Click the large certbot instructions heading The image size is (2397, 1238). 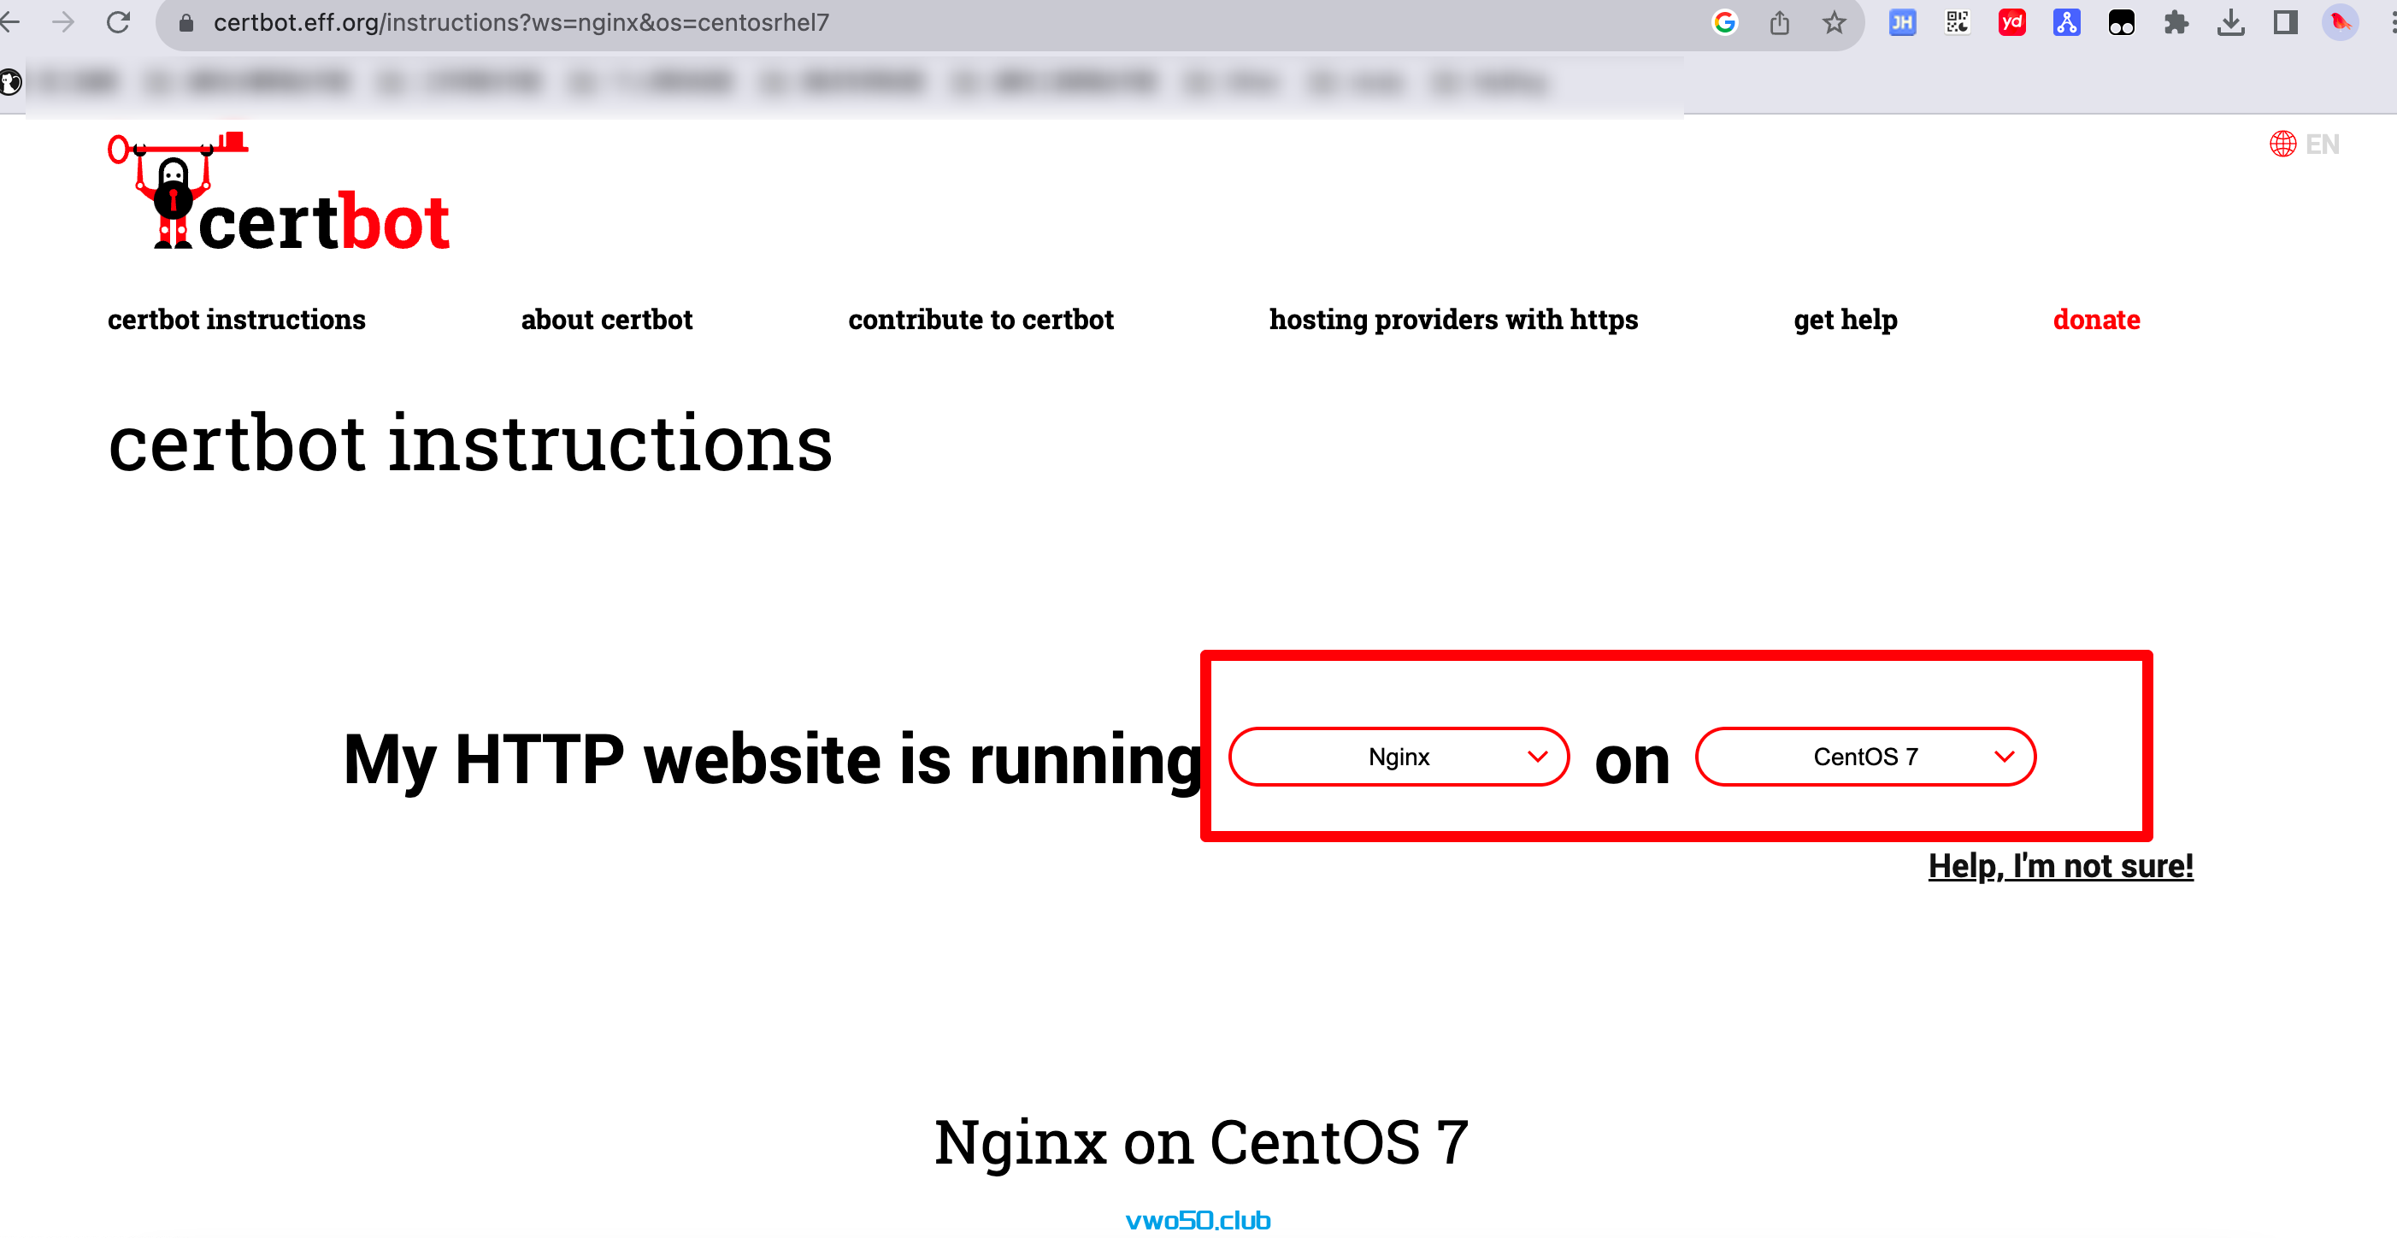[x=470, y=444]
